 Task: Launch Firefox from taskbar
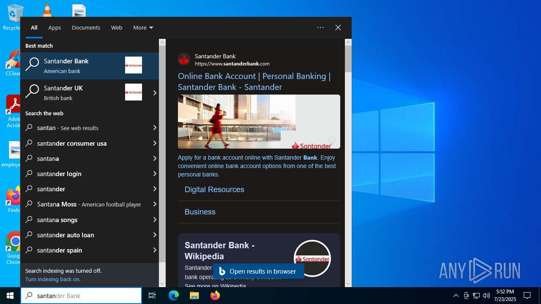[215, 296]
